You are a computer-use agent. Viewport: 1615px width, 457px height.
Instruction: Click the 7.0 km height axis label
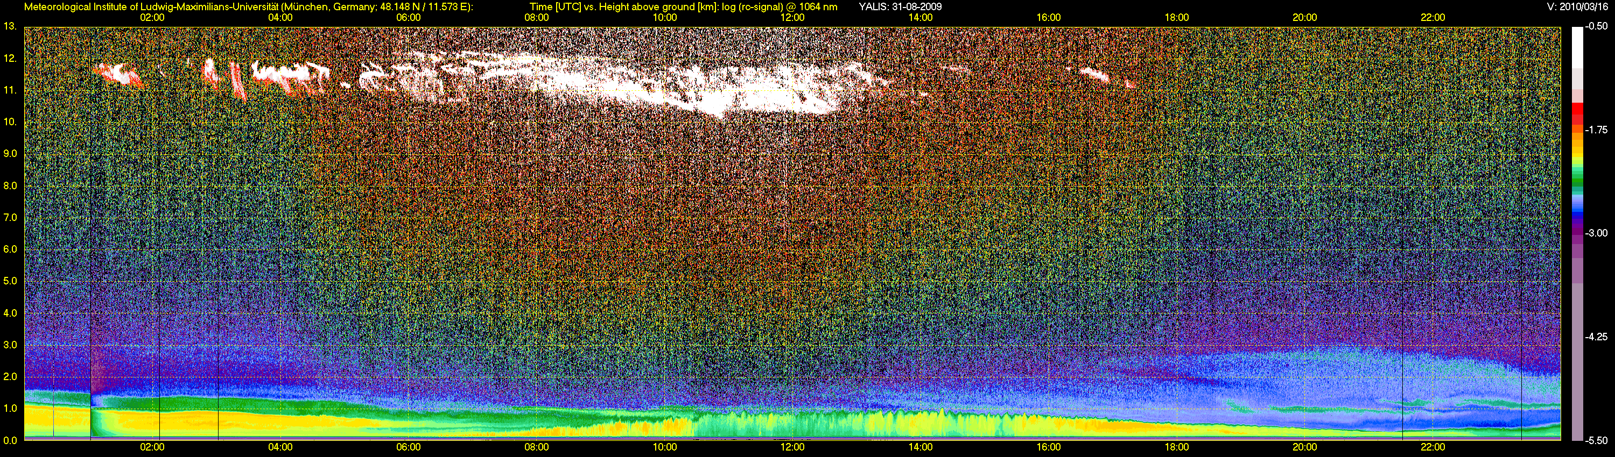pos(9,217)
